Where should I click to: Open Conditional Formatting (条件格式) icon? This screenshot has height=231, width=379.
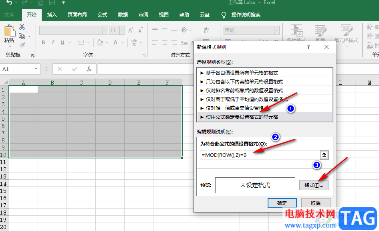[296, 30]
